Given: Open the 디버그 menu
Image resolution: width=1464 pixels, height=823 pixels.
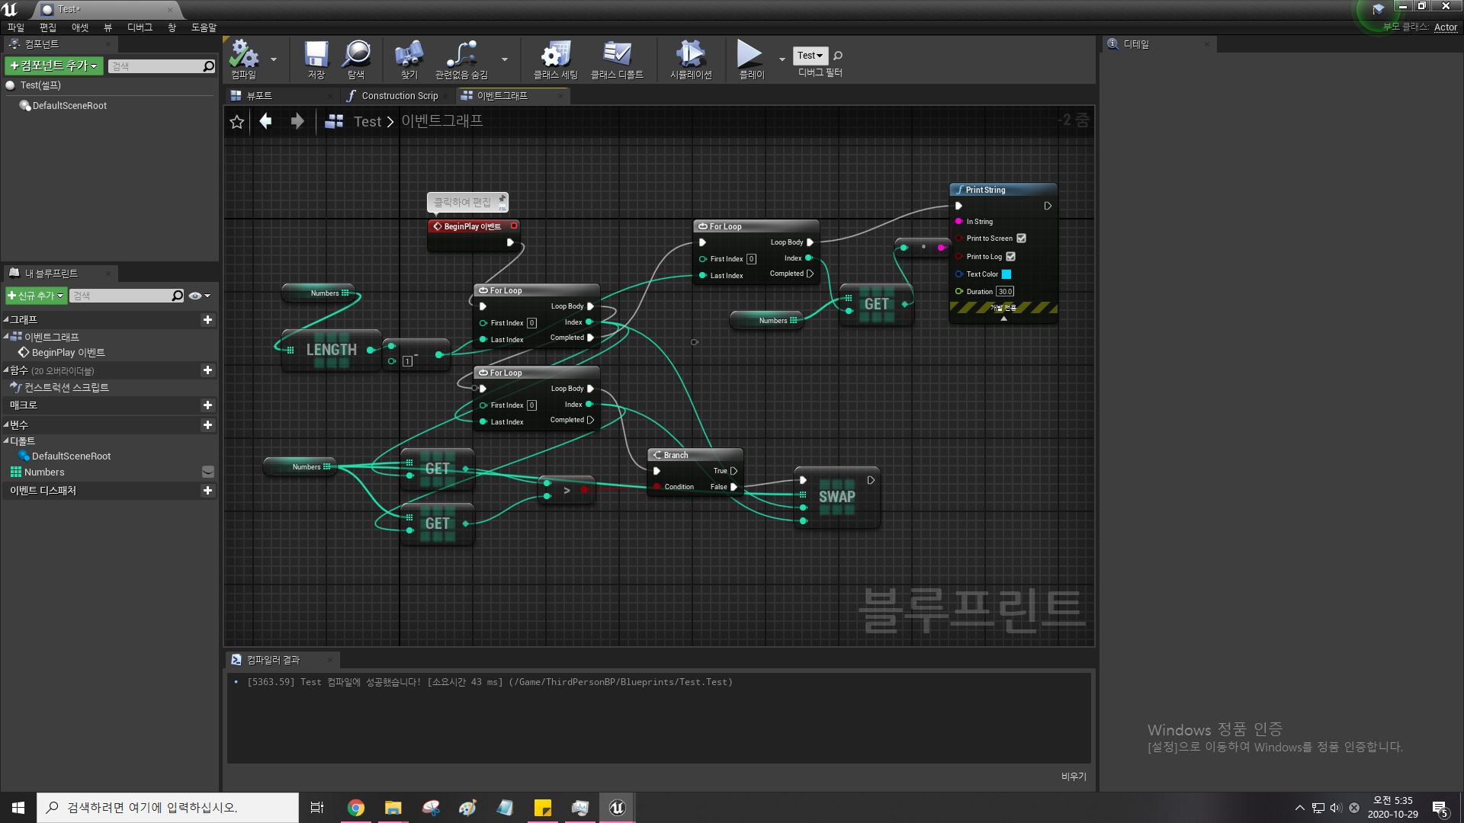Looking at the screenshot, I should [140, 27].
